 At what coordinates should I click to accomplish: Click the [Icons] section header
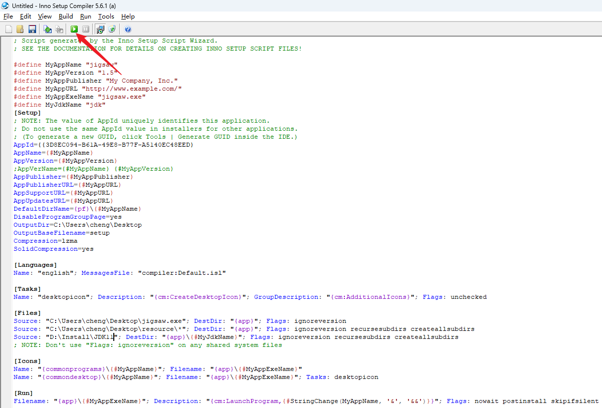point(28,361)
